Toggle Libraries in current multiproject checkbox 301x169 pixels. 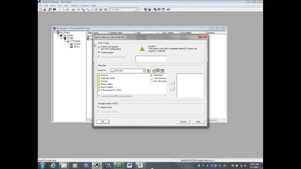99,57
